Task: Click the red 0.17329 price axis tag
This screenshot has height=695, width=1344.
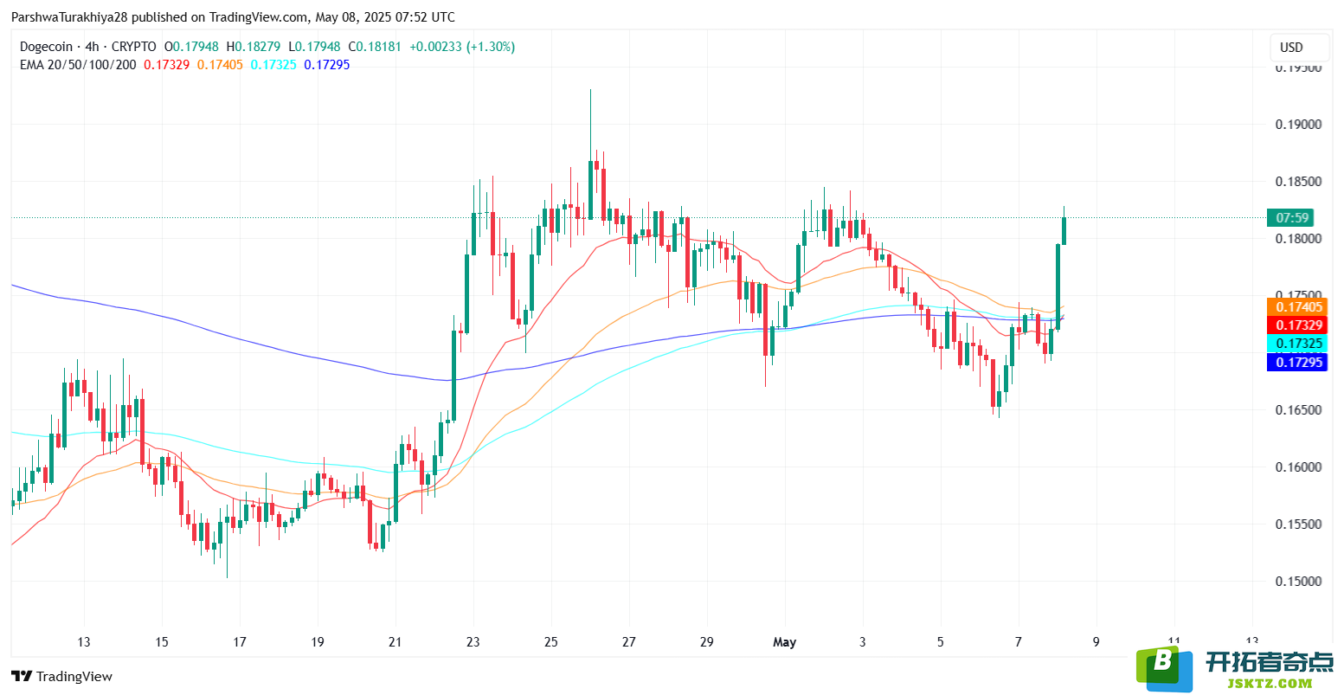Action: pos(1296,325)
